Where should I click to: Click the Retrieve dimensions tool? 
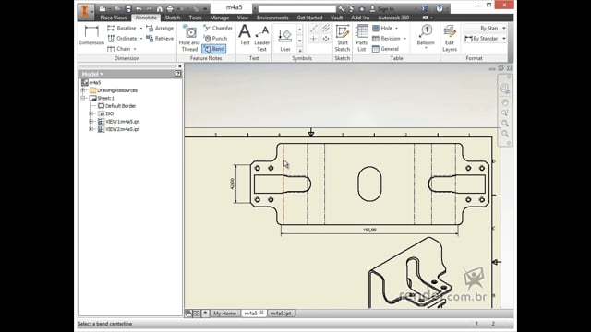tap(160, 39)
